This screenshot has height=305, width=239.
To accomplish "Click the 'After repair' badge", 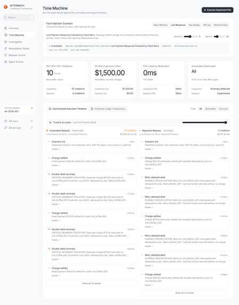I will tap(168, 130).
